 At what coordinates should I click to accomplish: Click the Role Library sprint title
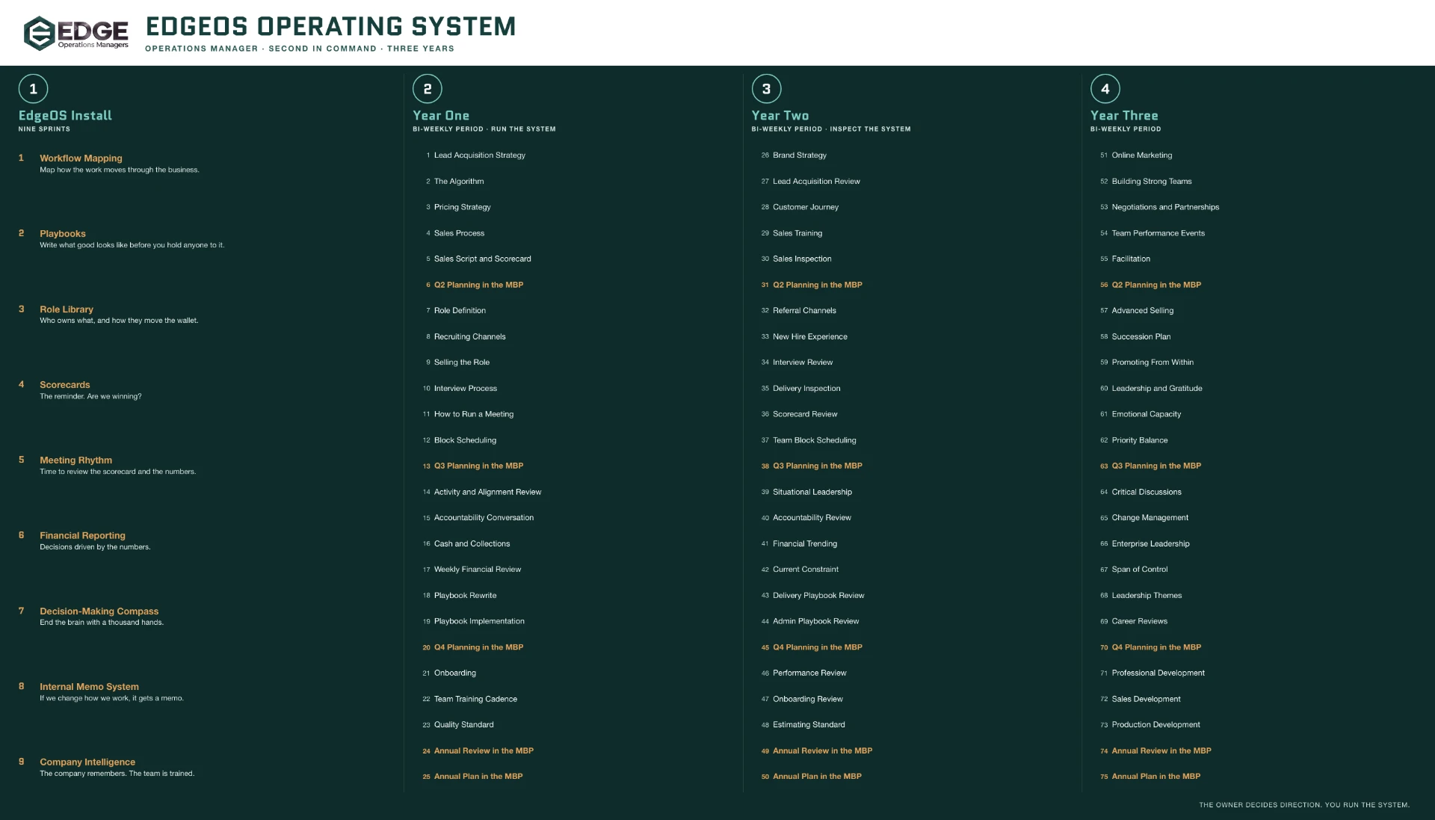click(67, 309)
